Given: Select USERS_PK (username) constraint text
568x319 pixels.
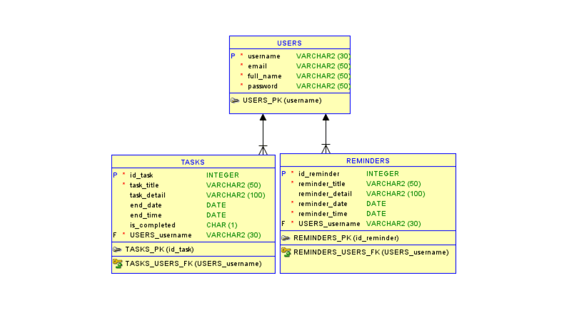Looking at the screenshot, I should (282, 101).
